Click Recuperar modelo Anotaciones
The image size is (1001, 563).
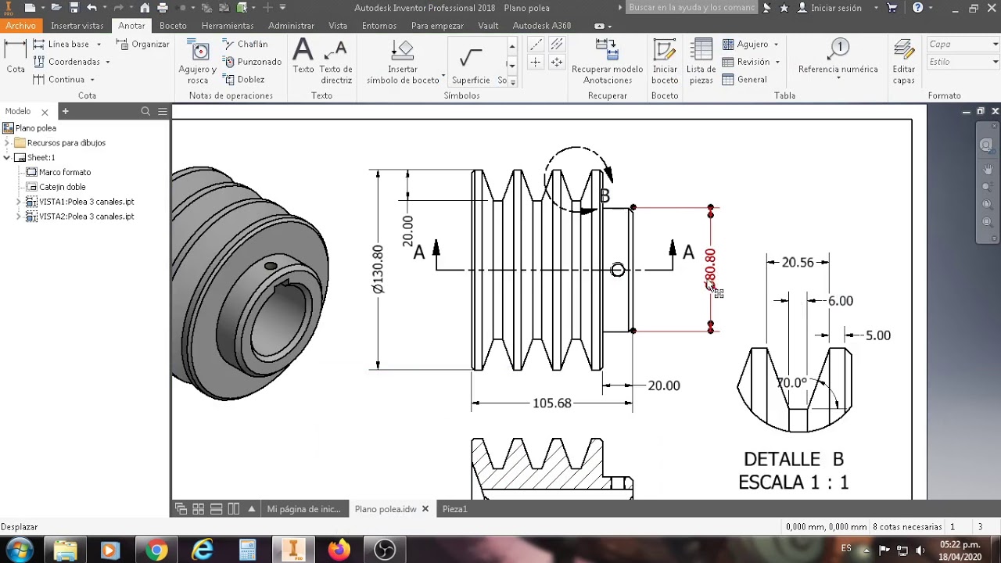pos(607,62)
